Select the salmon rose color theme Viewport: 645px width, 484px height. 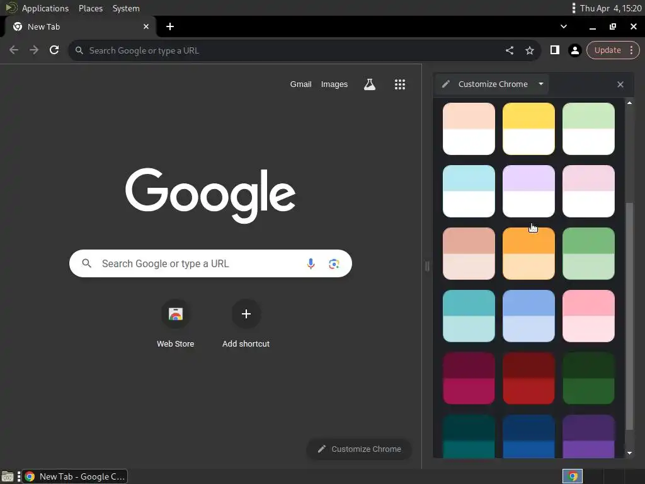coord(469,253)
